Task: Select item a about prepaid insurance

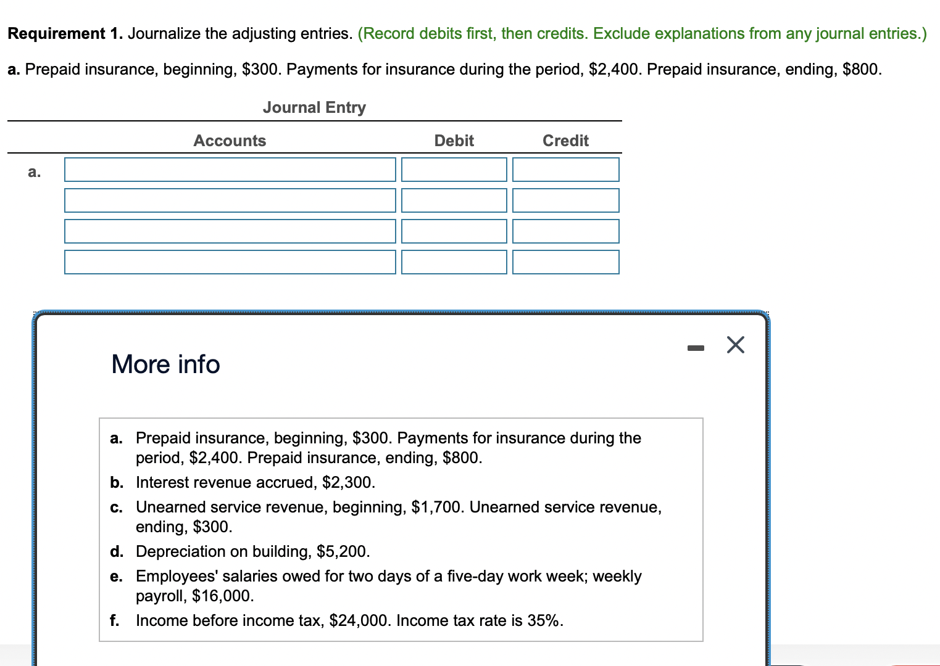Action: (x=388, y=448)
